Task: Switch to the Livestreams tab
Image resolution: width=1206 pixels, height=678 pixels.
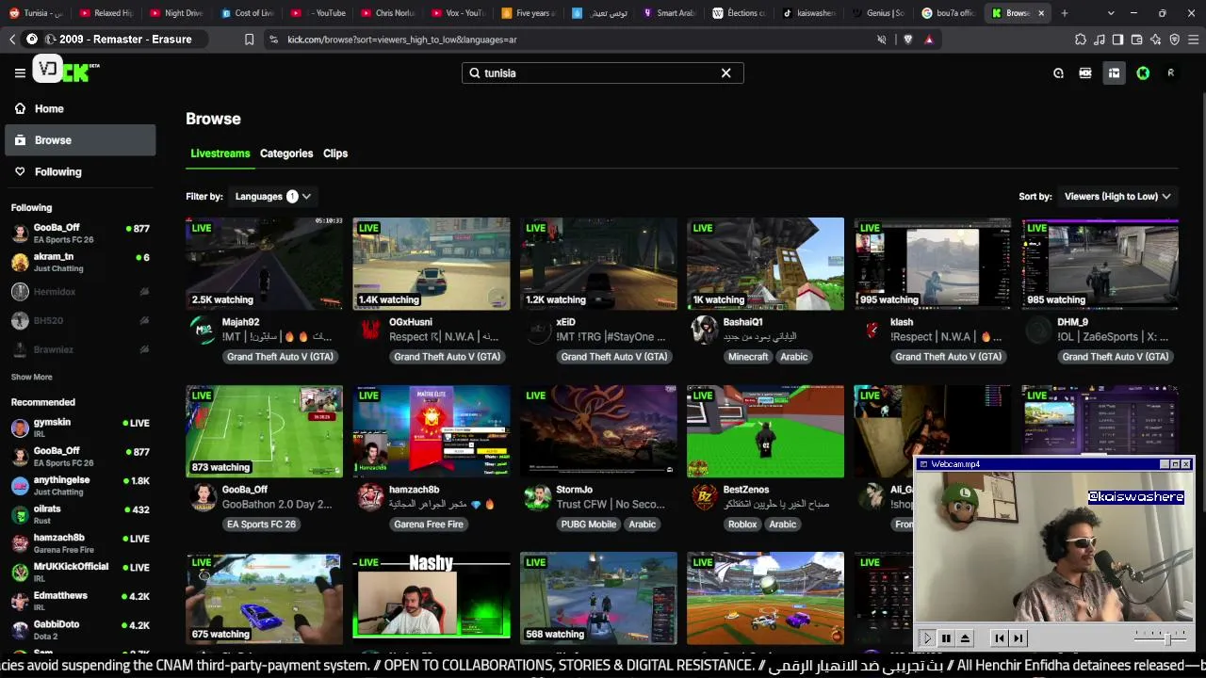Action: point(220,153)
